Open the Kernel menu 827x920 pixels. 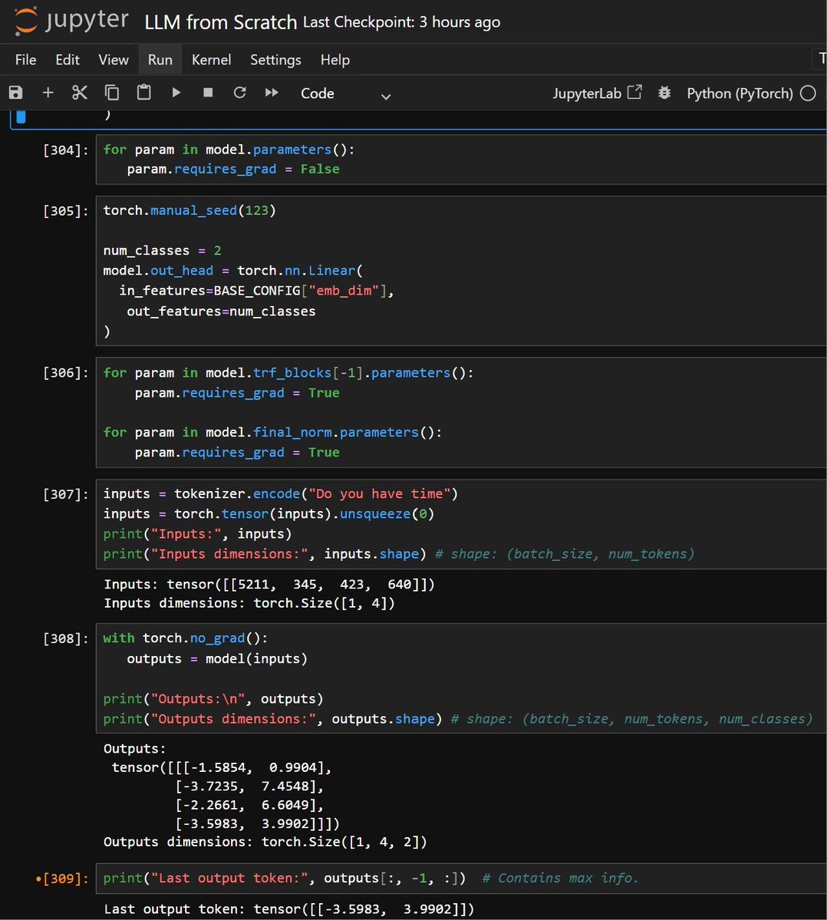[211, 60]
